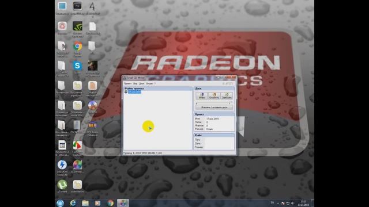The image size is (369, 207).
Task: Open the Опции menu
Action: point(149,83)
